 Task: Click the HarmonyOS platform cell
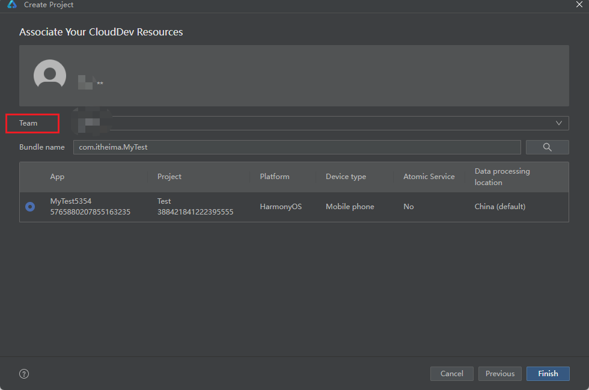tap(281, 207)
